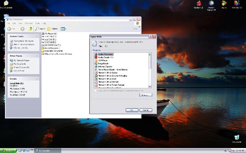Click the Browse button
246x153 pixels.
pos(145,95)
